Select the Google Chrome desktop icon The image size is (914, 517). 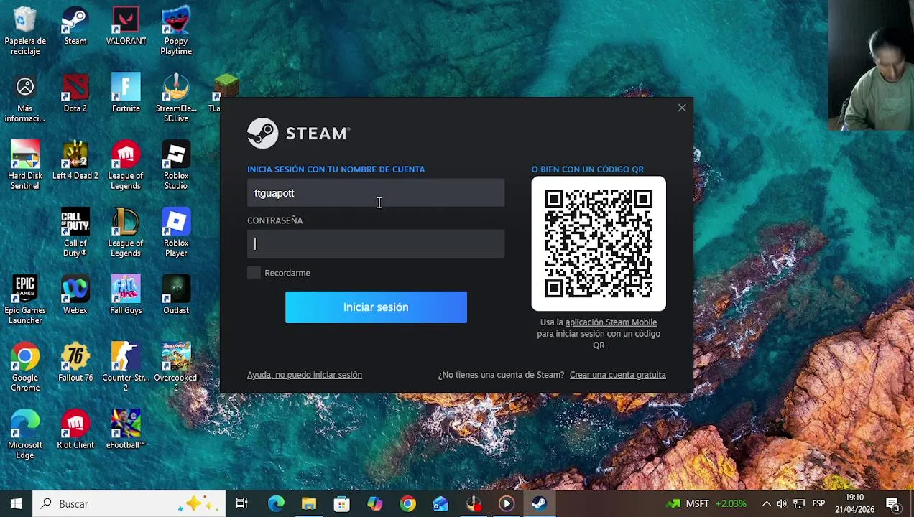(25, 368)
